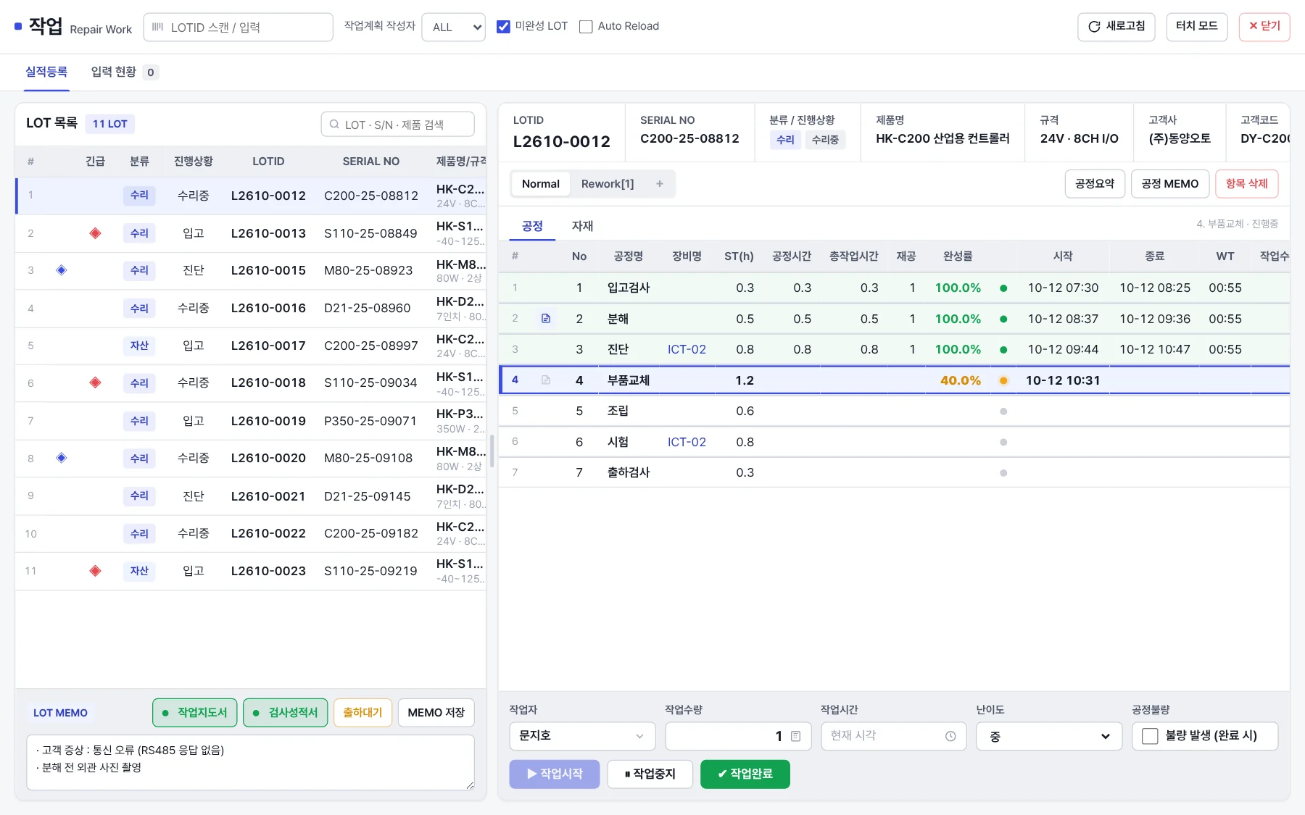The height and width of the screenshot is (815, 1305).
Task: Enable the Auto Reload checkbox
Action: [586, 27]
